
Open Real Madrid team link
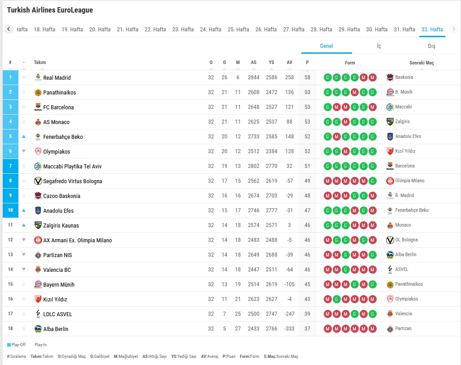pos(57,78)
